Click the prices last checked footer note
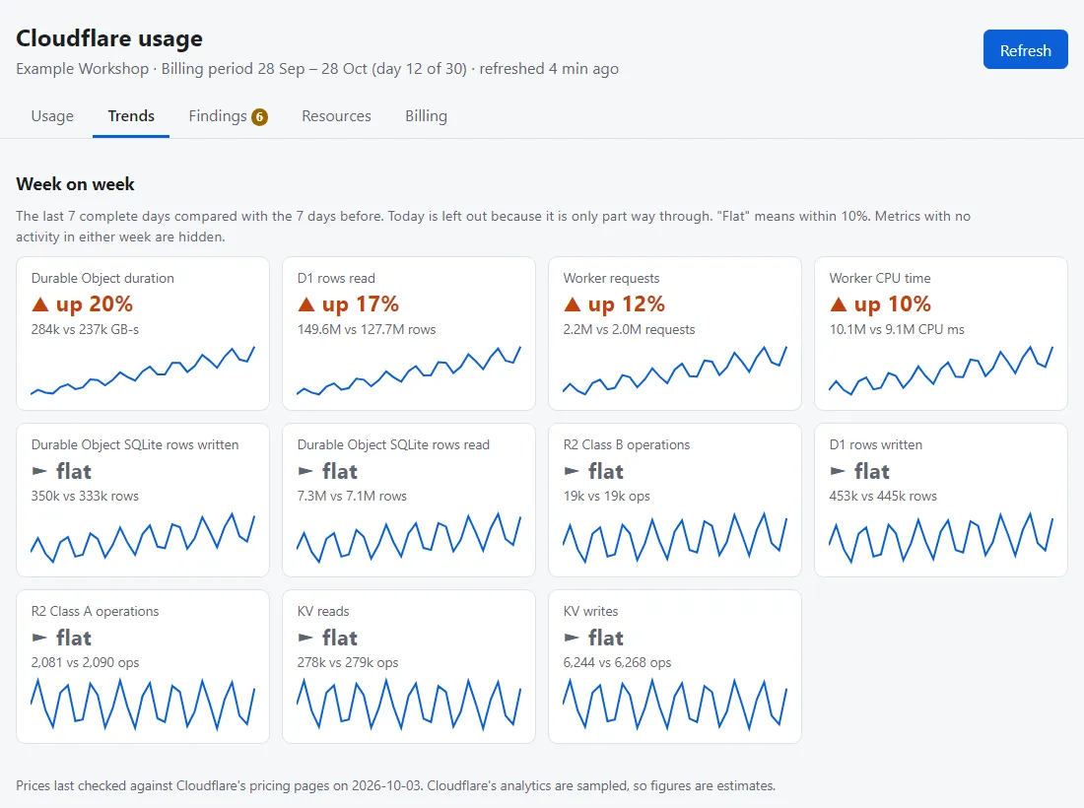Image resolution: width=1084 pixels, height=808 pixels. pos(395,786)
